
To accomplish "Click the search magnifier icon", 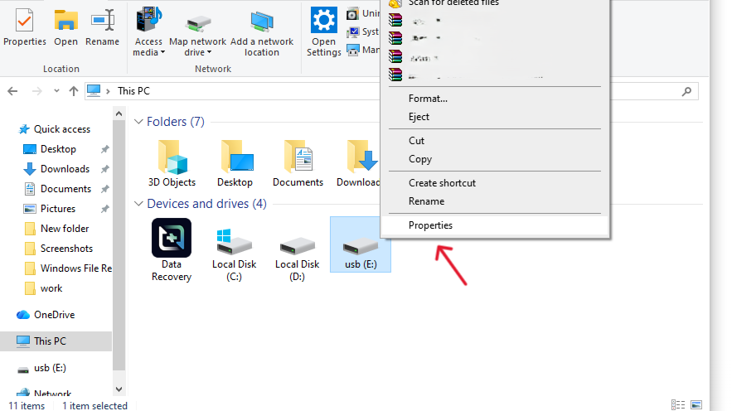I will point(686,91).
